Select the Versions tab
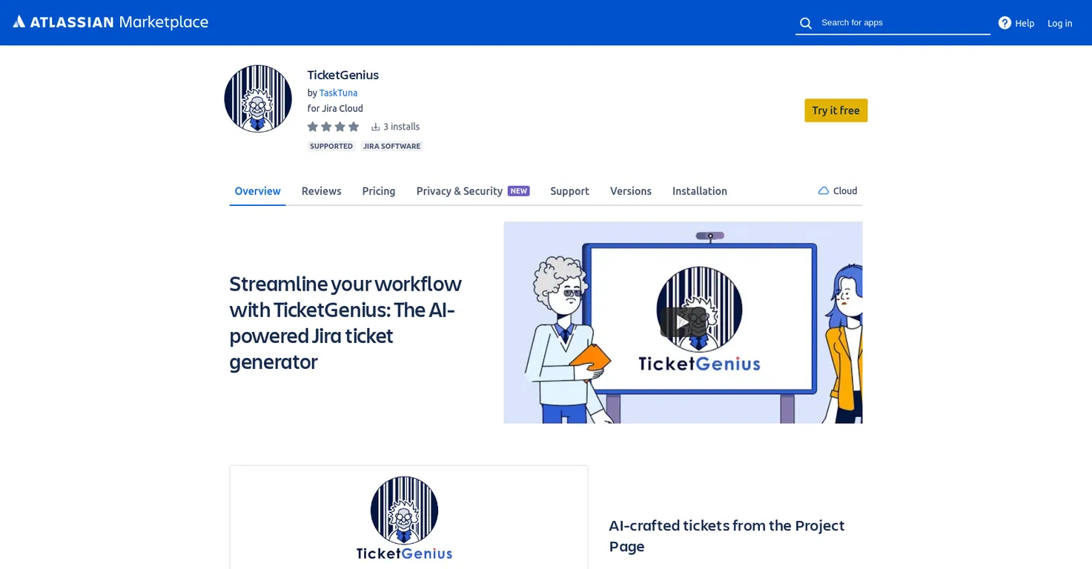Image resolution: width=1092 pixels, height=569 pixels. click(631, 190)
